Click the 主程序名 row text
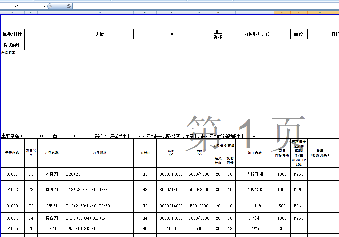339x237 pixels. (38, 136)
